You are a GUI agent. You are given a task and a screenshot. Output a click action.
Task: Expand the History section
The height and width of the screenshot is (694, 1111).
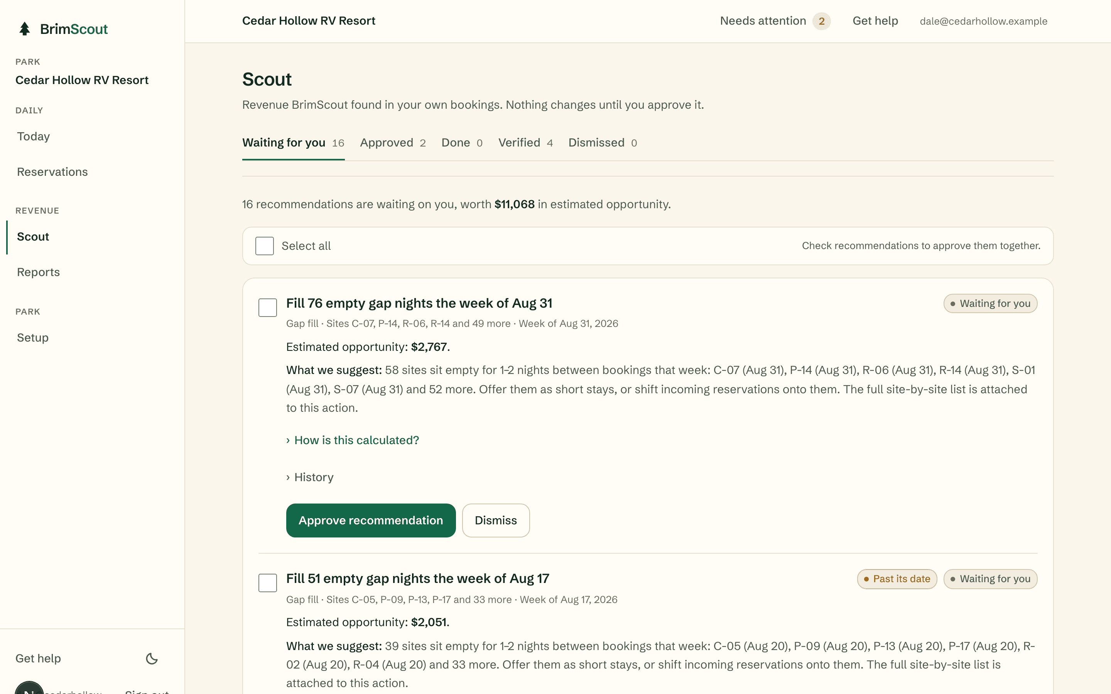[310, 477]
